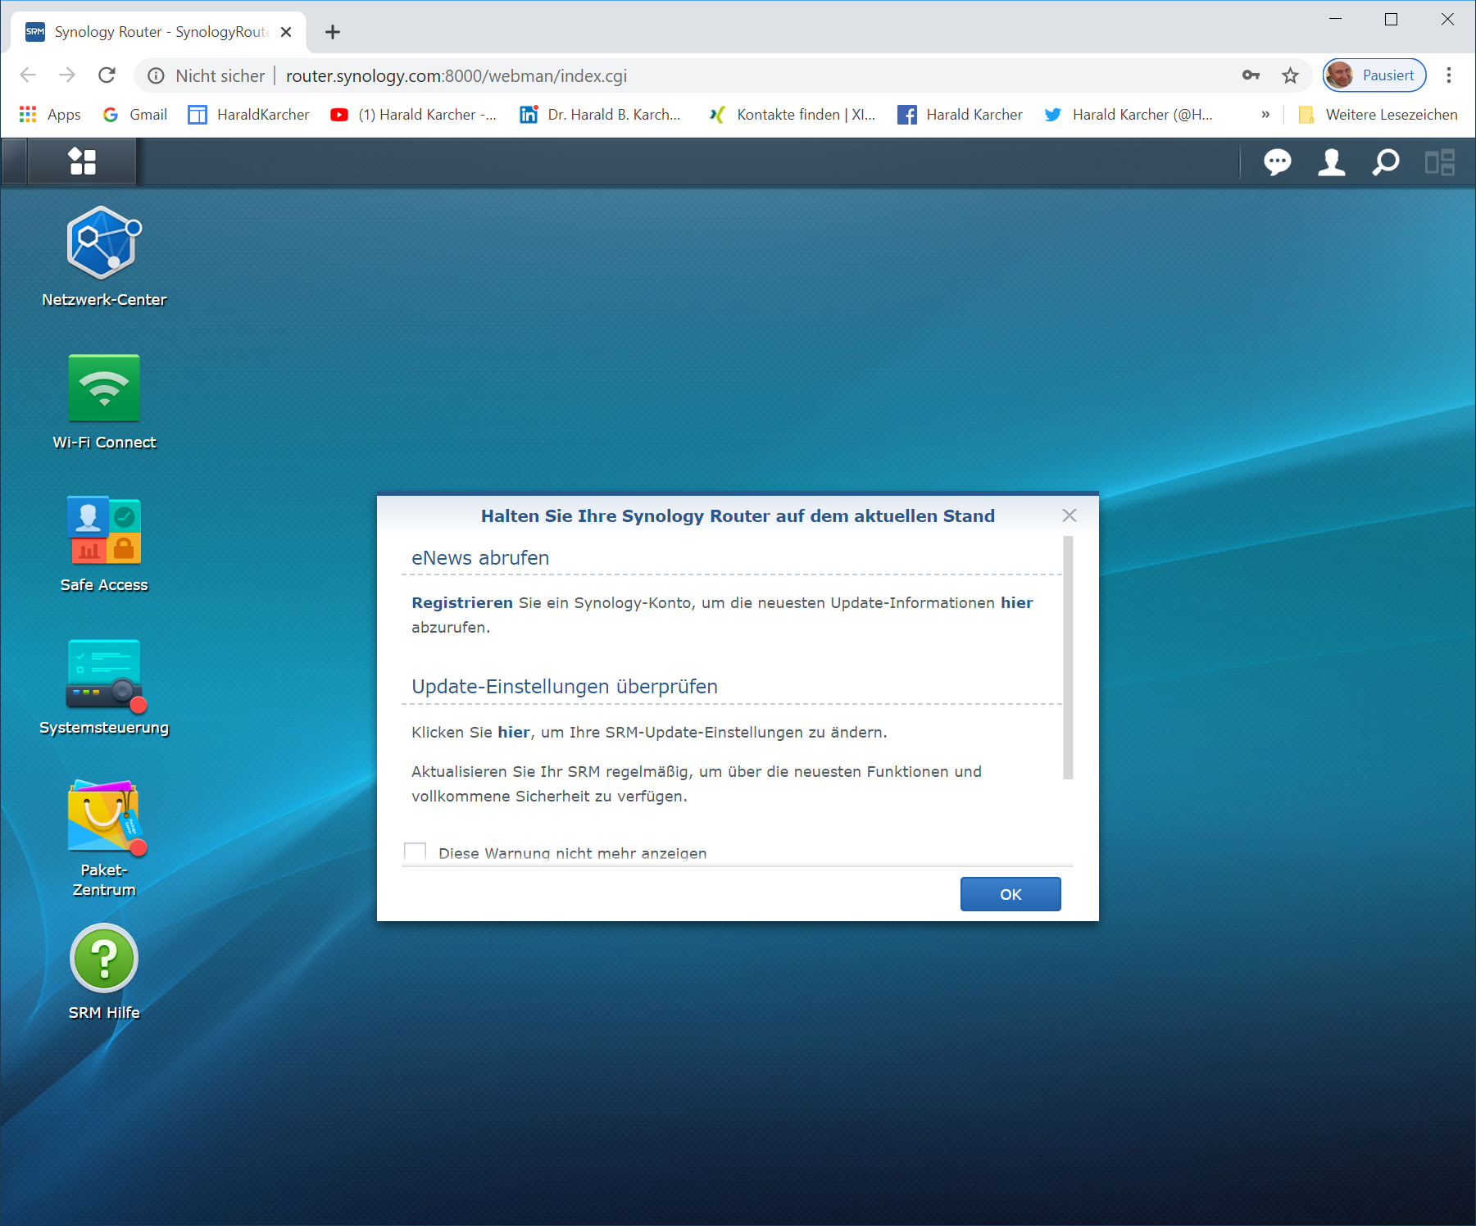Image resolution: width=1476 pixels, height=1226 pixels.
Task: Open the Xing Kontakte finden bookmark
Action: [x=792, y=115]
